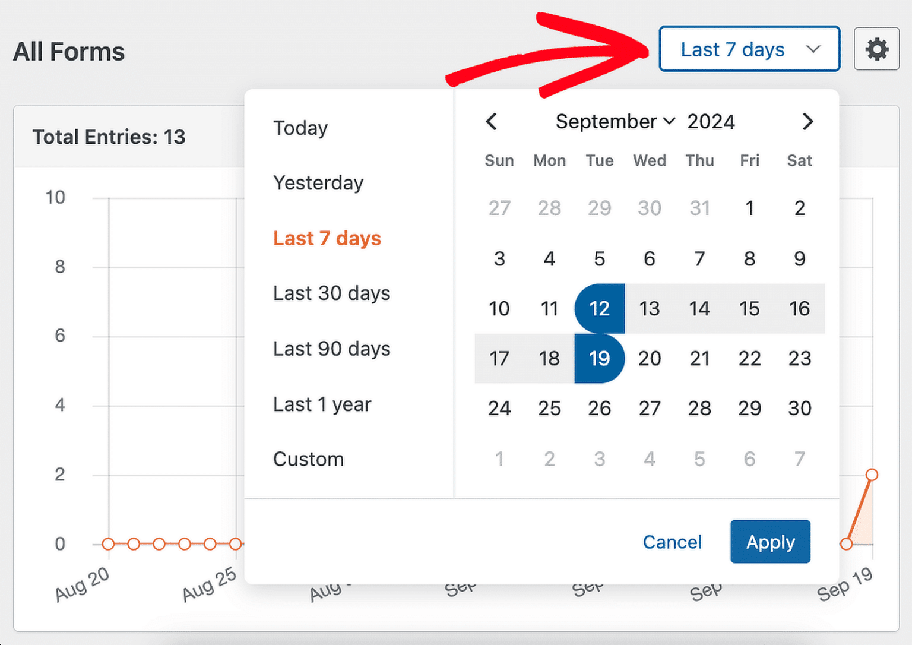
Task: Pick September 25 in the calendar grid
Action: [549, 408]
